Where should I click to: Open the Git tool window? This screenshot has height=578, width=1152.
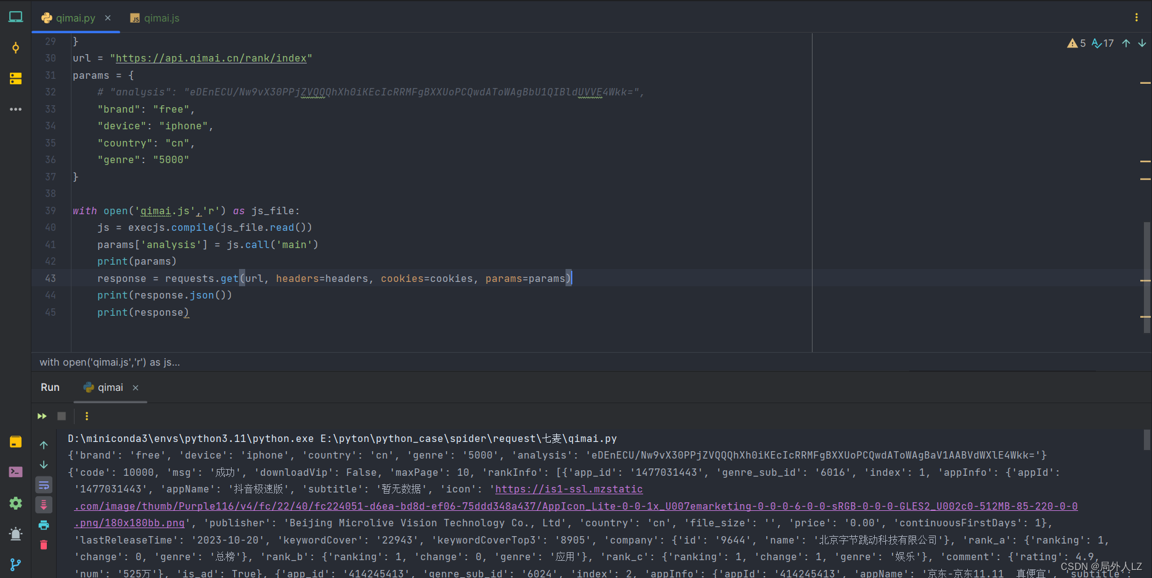coord(15,564)
